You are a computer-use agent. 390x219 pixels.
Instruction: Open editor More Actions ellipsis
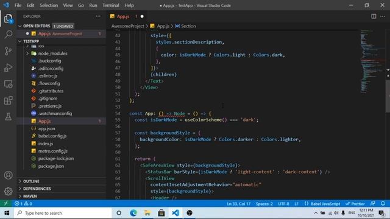[x=383, y=16]
